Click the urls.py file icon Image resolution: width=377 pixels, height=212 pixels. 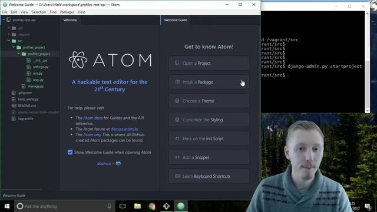point(28,73)
